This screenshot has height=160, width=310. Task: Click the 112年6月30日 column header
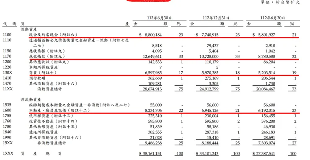click(273, 18)
